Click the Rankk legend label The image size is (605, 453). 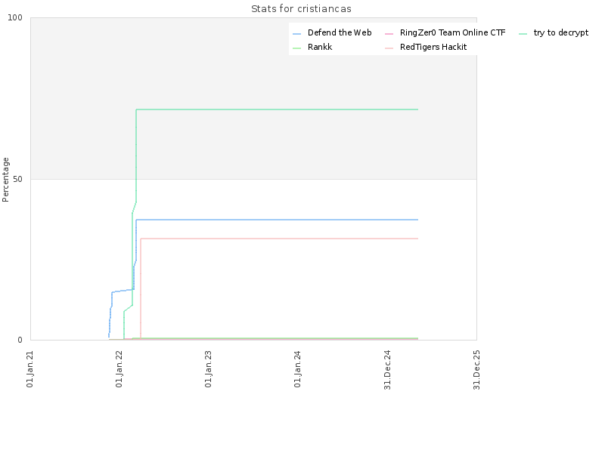tap(320, 47)
